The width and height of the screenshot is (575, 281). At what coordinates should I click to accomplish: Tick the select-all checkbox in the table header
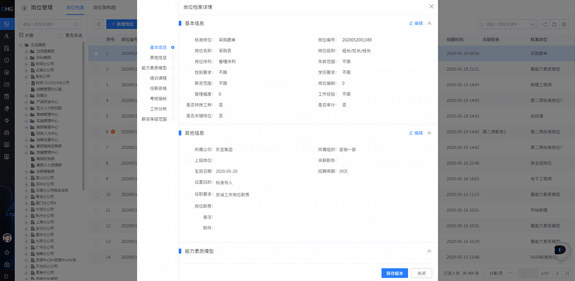[96, 40]
